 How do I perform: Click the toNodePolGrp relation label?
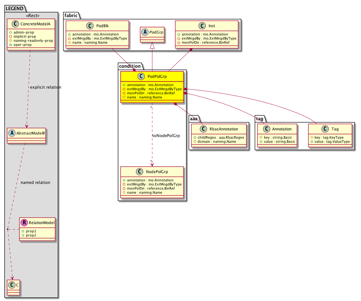166,136
